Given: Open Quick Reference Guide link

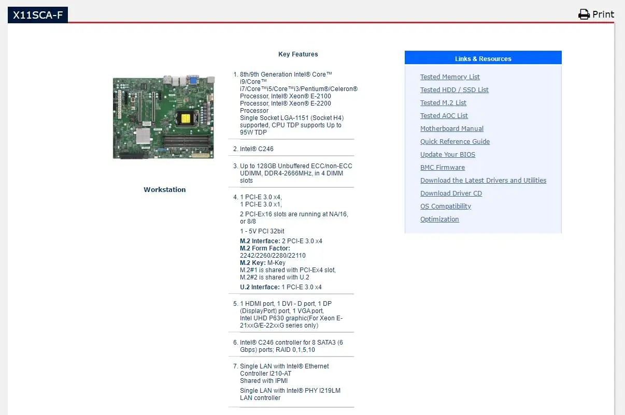Looking at the screenshot, I should pyautogui.click(x=455, y=141).
